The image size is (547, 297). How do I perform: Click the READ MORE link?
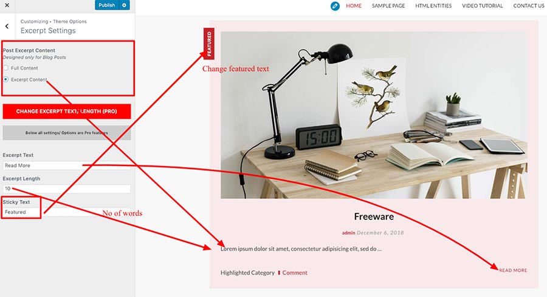coord(513,270)
